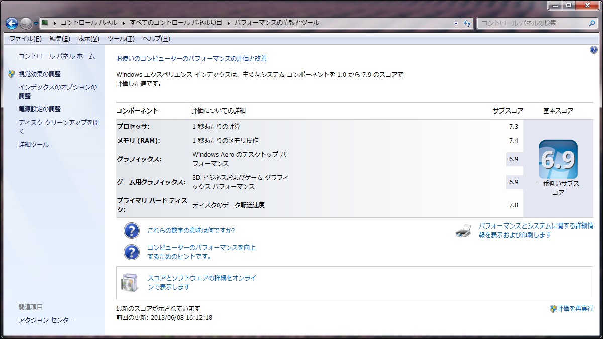Open the コントロール パネル ホーム link
Screen dimensions: 603x339
coord(56,56)
